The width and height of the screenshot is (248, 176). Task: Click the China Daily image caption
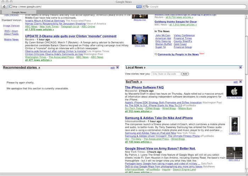coord(140,46)
